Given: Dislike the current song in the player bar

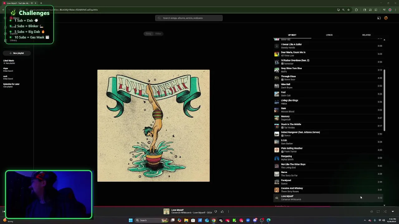Looking at the screenshot, I should (x=215, y=212).
